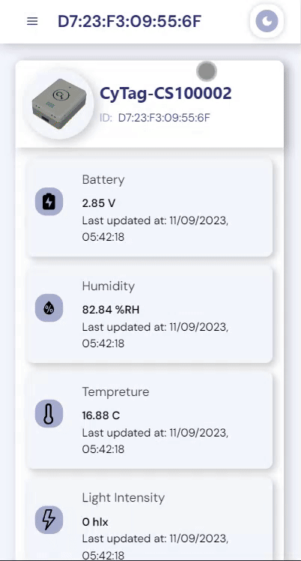301x561 pixels.
Task: Open the Light Intensity sensor card
Action: coord(150,519)
